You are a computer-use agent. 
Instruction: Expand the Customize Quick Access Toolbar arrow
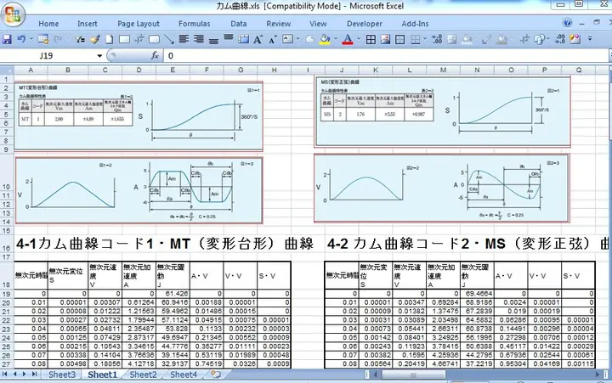(x=590, y=39)
